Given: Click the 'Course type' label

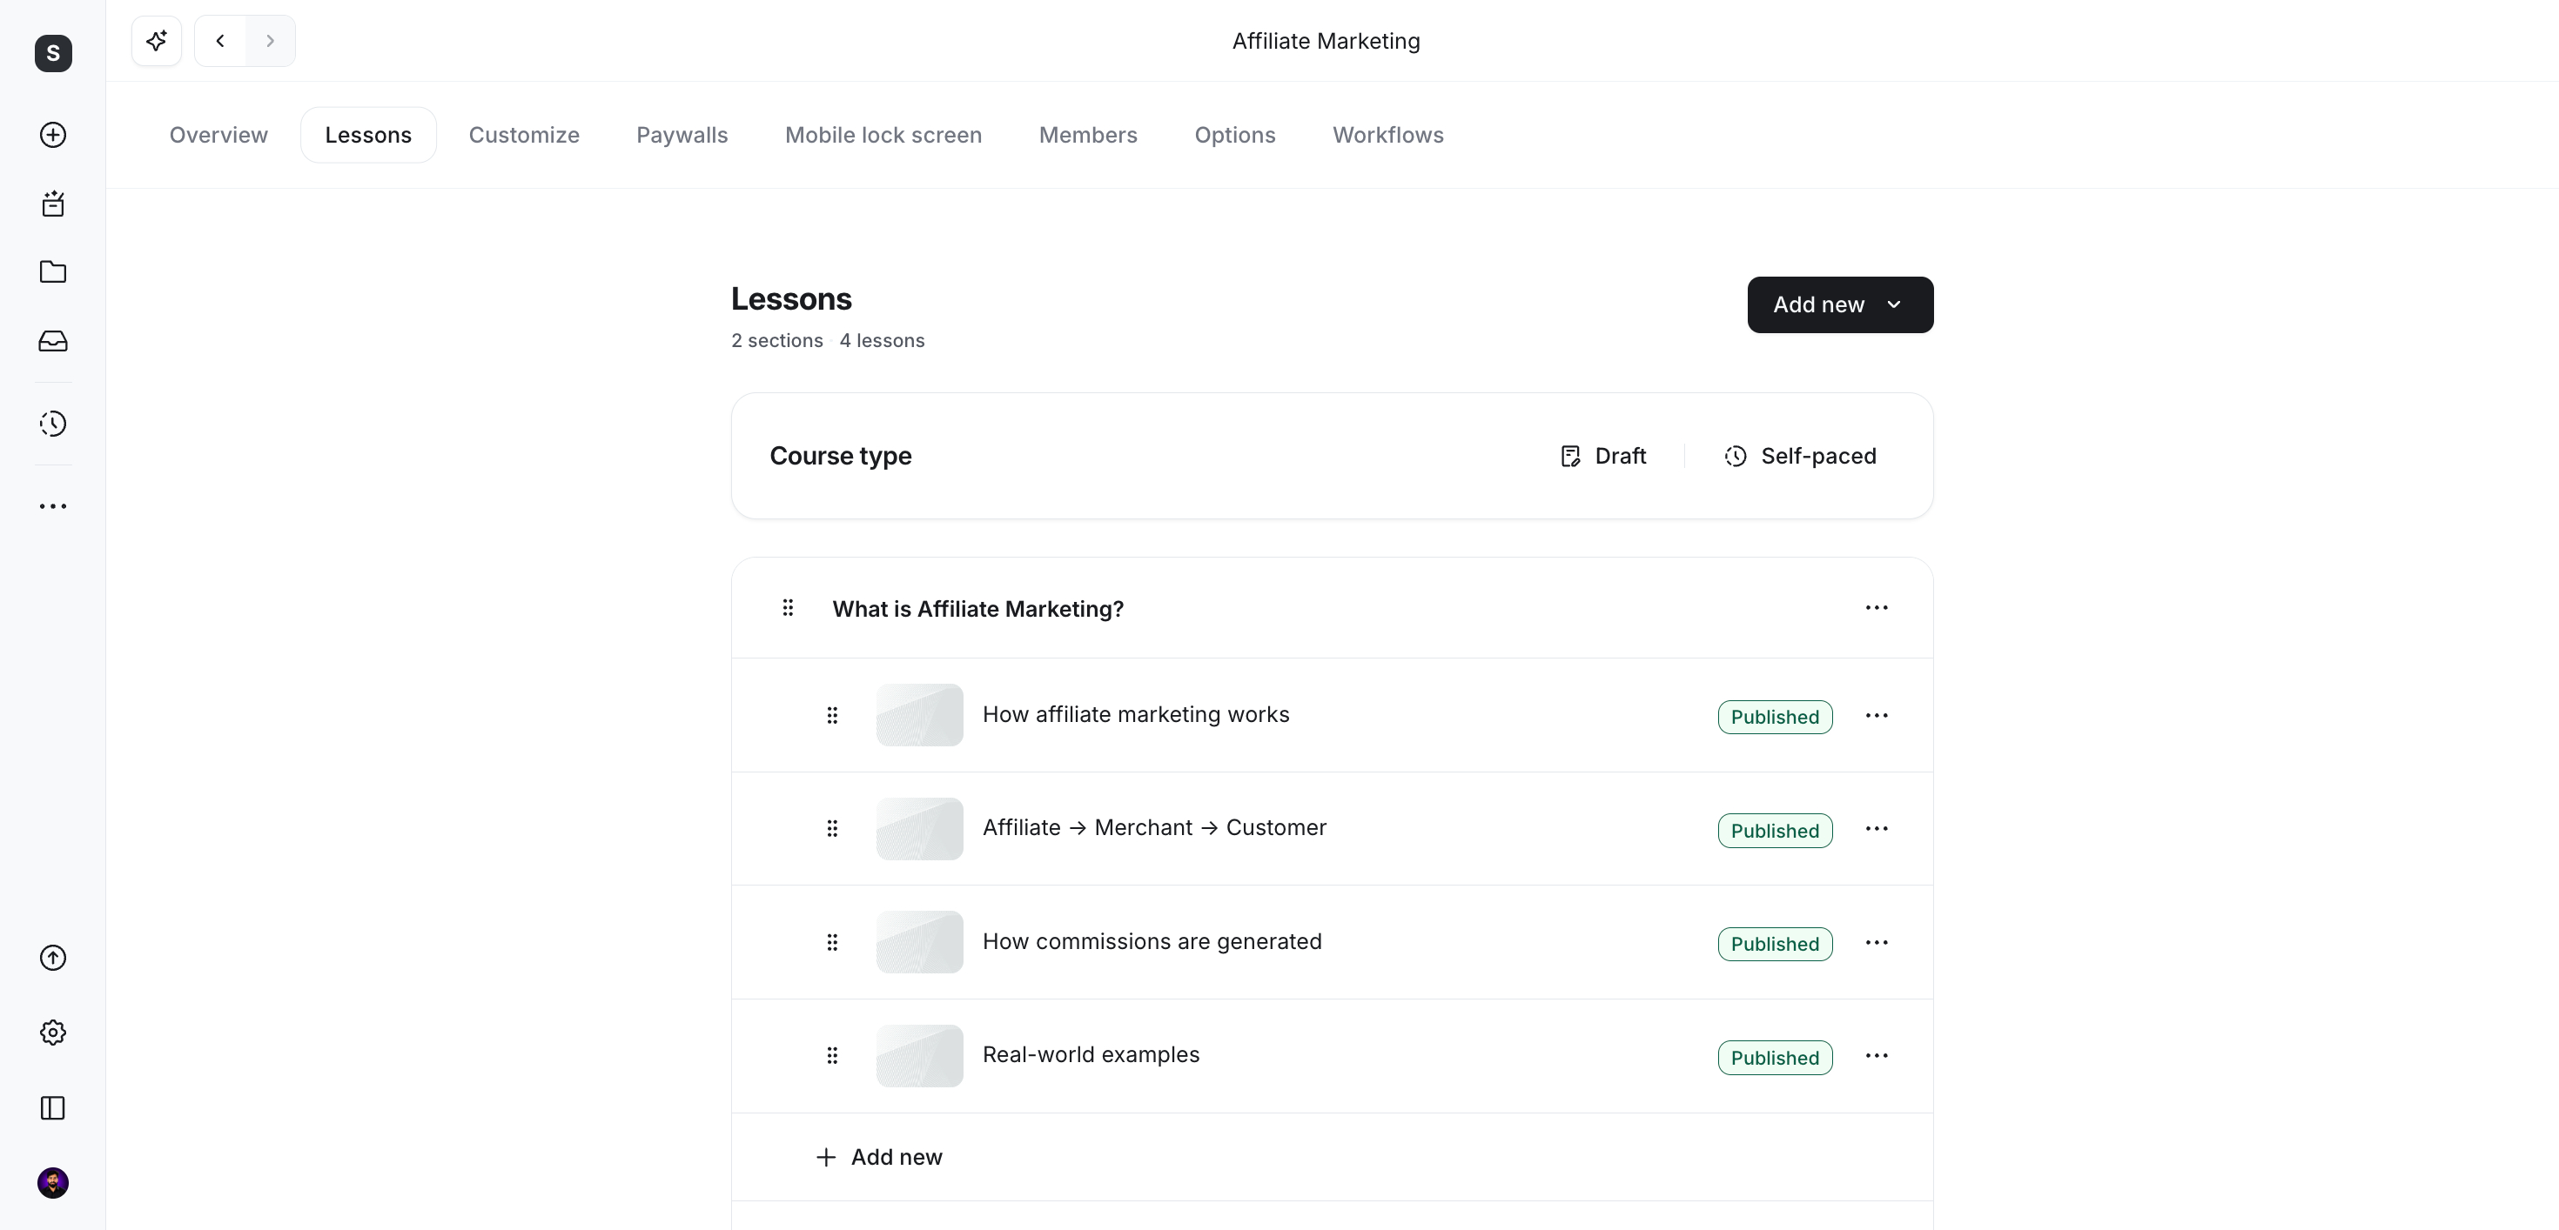Looking at the screenshot, I should [x=841, y=456].
